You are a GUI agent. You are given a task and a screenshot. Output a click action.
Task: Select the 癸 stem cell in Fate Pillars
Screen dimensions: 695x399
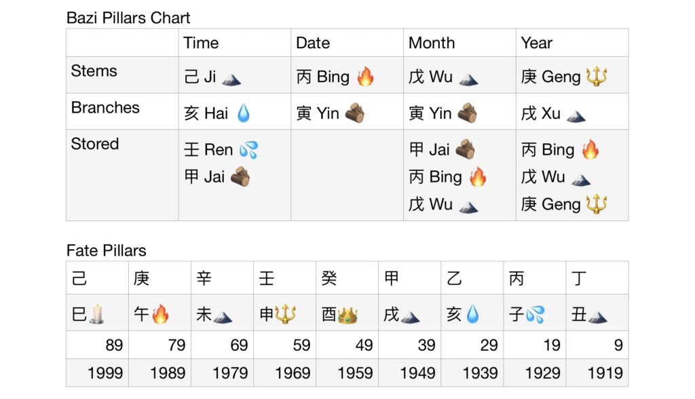click(347, 278)
